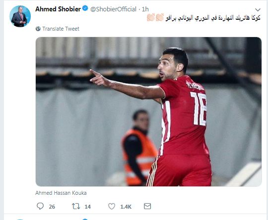Send tweet via direct message envelope icon
The width and height of the screenshot is (268, 220).
147,206
